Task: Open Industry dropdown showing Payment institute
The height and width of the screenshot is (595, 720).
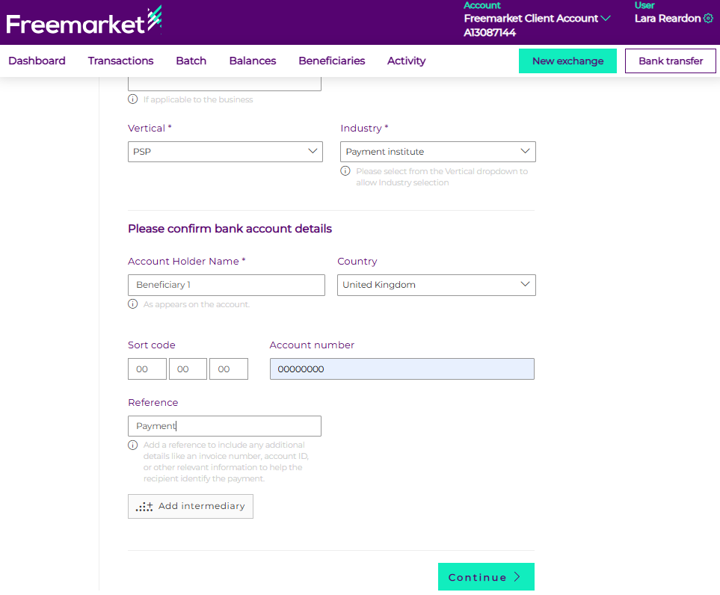Action: click(x=437, y=152)
